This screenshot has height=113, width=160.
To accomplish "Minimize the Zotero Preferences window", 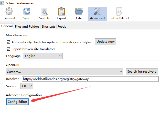I will 137,3.
